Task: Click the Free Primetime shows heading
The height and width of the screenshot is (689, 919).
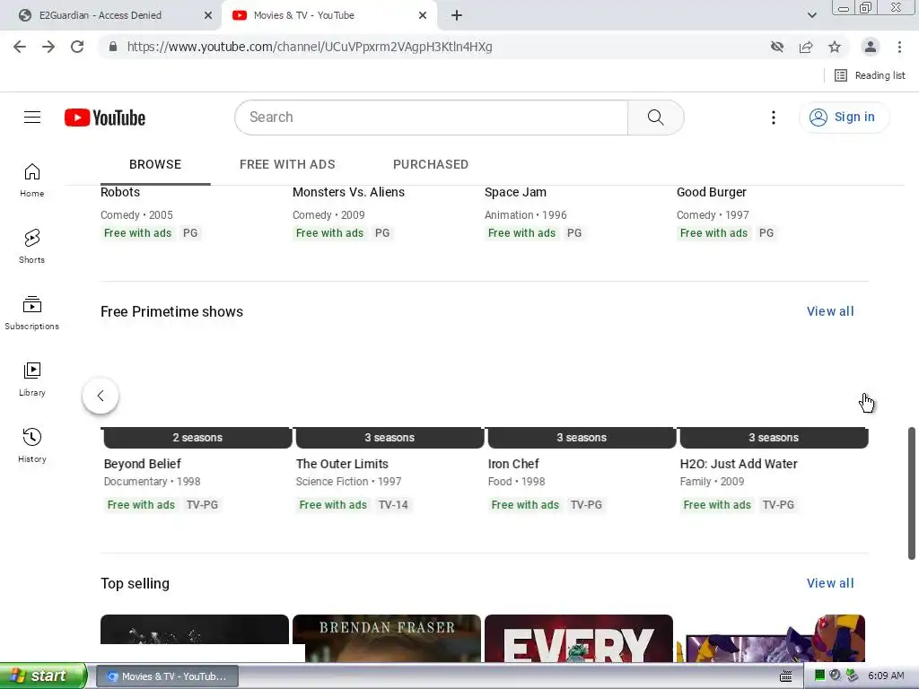Action: click(171, 311)
